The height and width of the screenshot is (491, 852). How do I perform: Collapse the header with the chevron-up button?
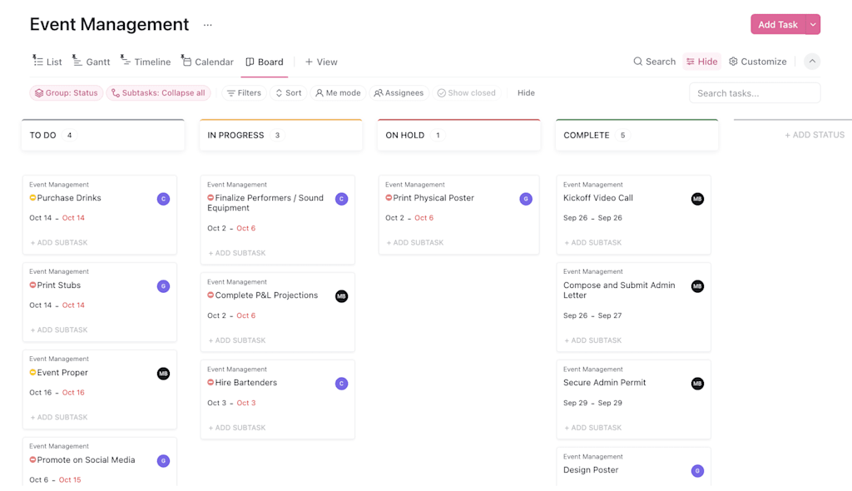click(x=812, y=62)
